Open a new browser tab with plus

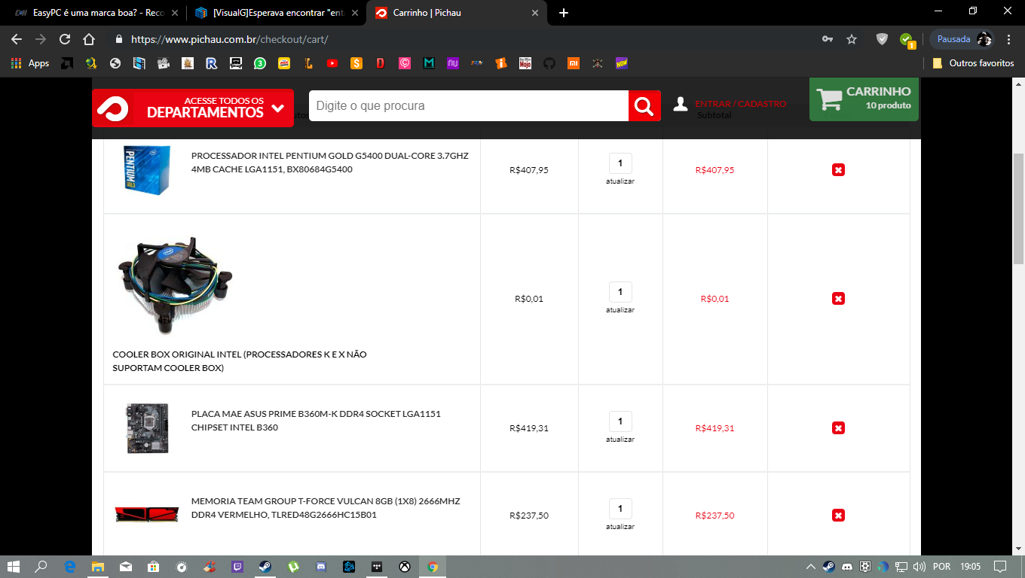[564, 13]
